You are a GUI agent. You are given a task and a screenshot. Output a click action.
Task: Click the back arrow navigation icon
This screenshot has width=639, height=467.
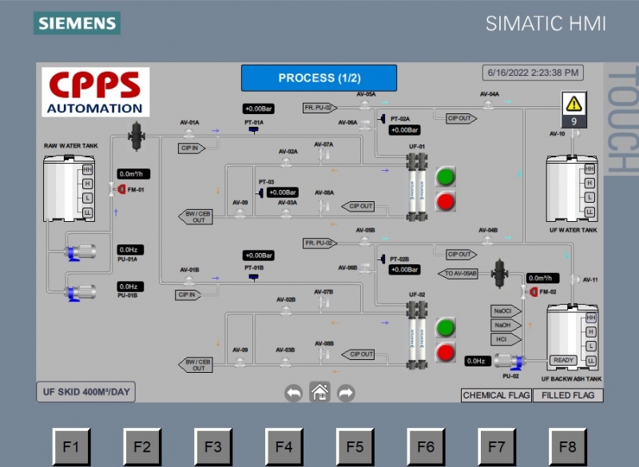(294, 392)
